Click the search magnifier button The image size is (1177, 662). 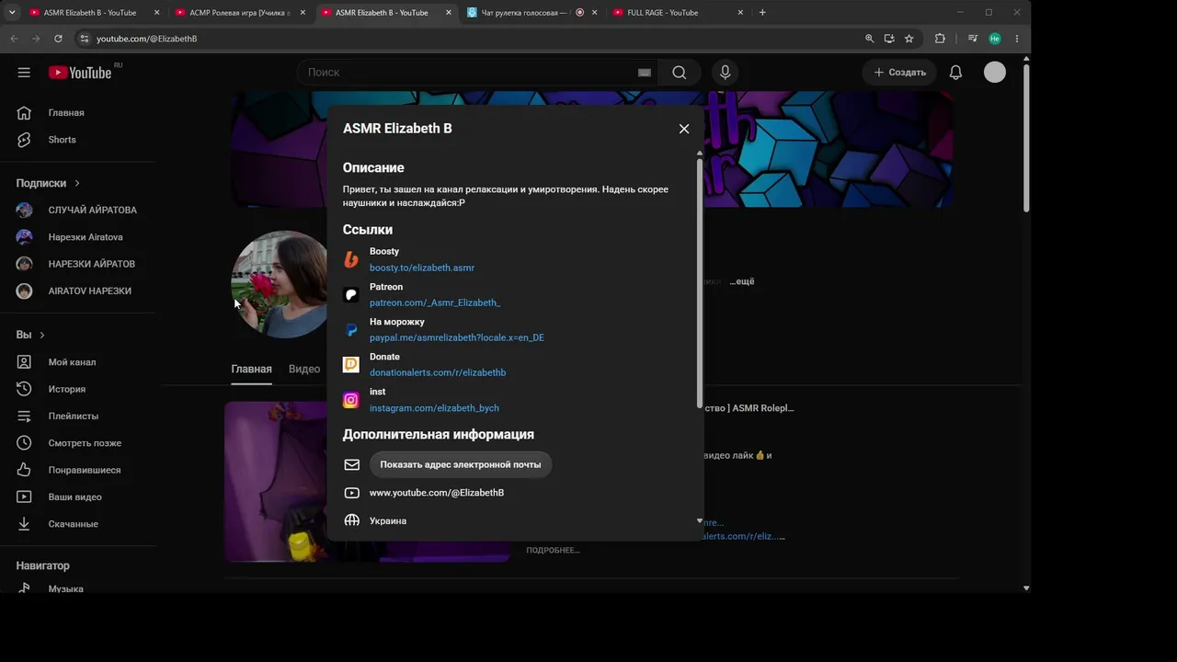tap(680, 73)
